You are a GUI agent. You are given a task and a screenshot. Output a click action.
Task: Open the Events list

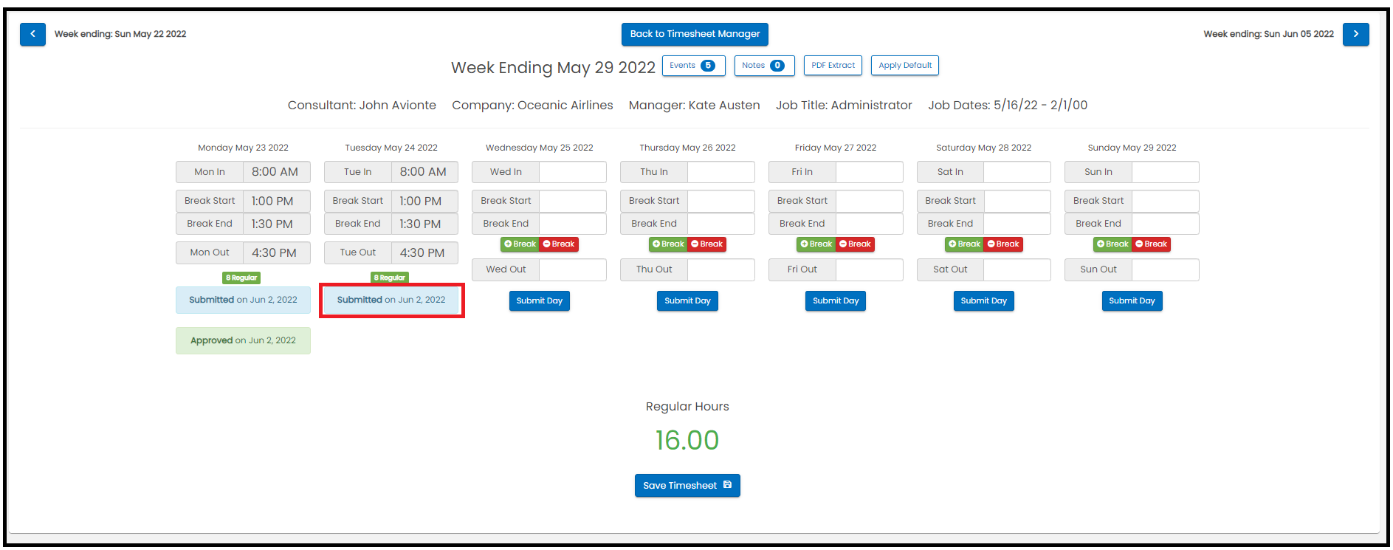coord(693,66)
